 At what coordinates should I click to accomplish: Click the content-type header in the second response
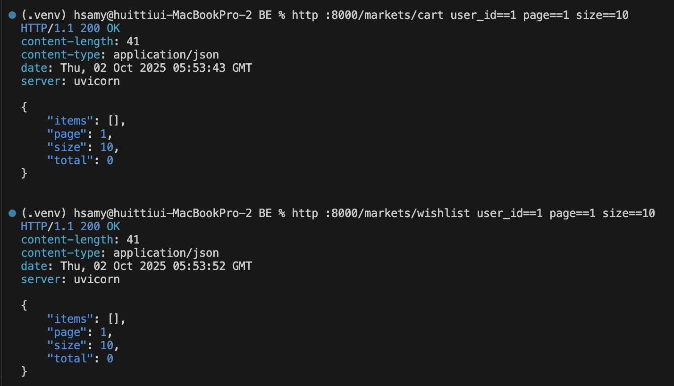(x=120, y=253)
